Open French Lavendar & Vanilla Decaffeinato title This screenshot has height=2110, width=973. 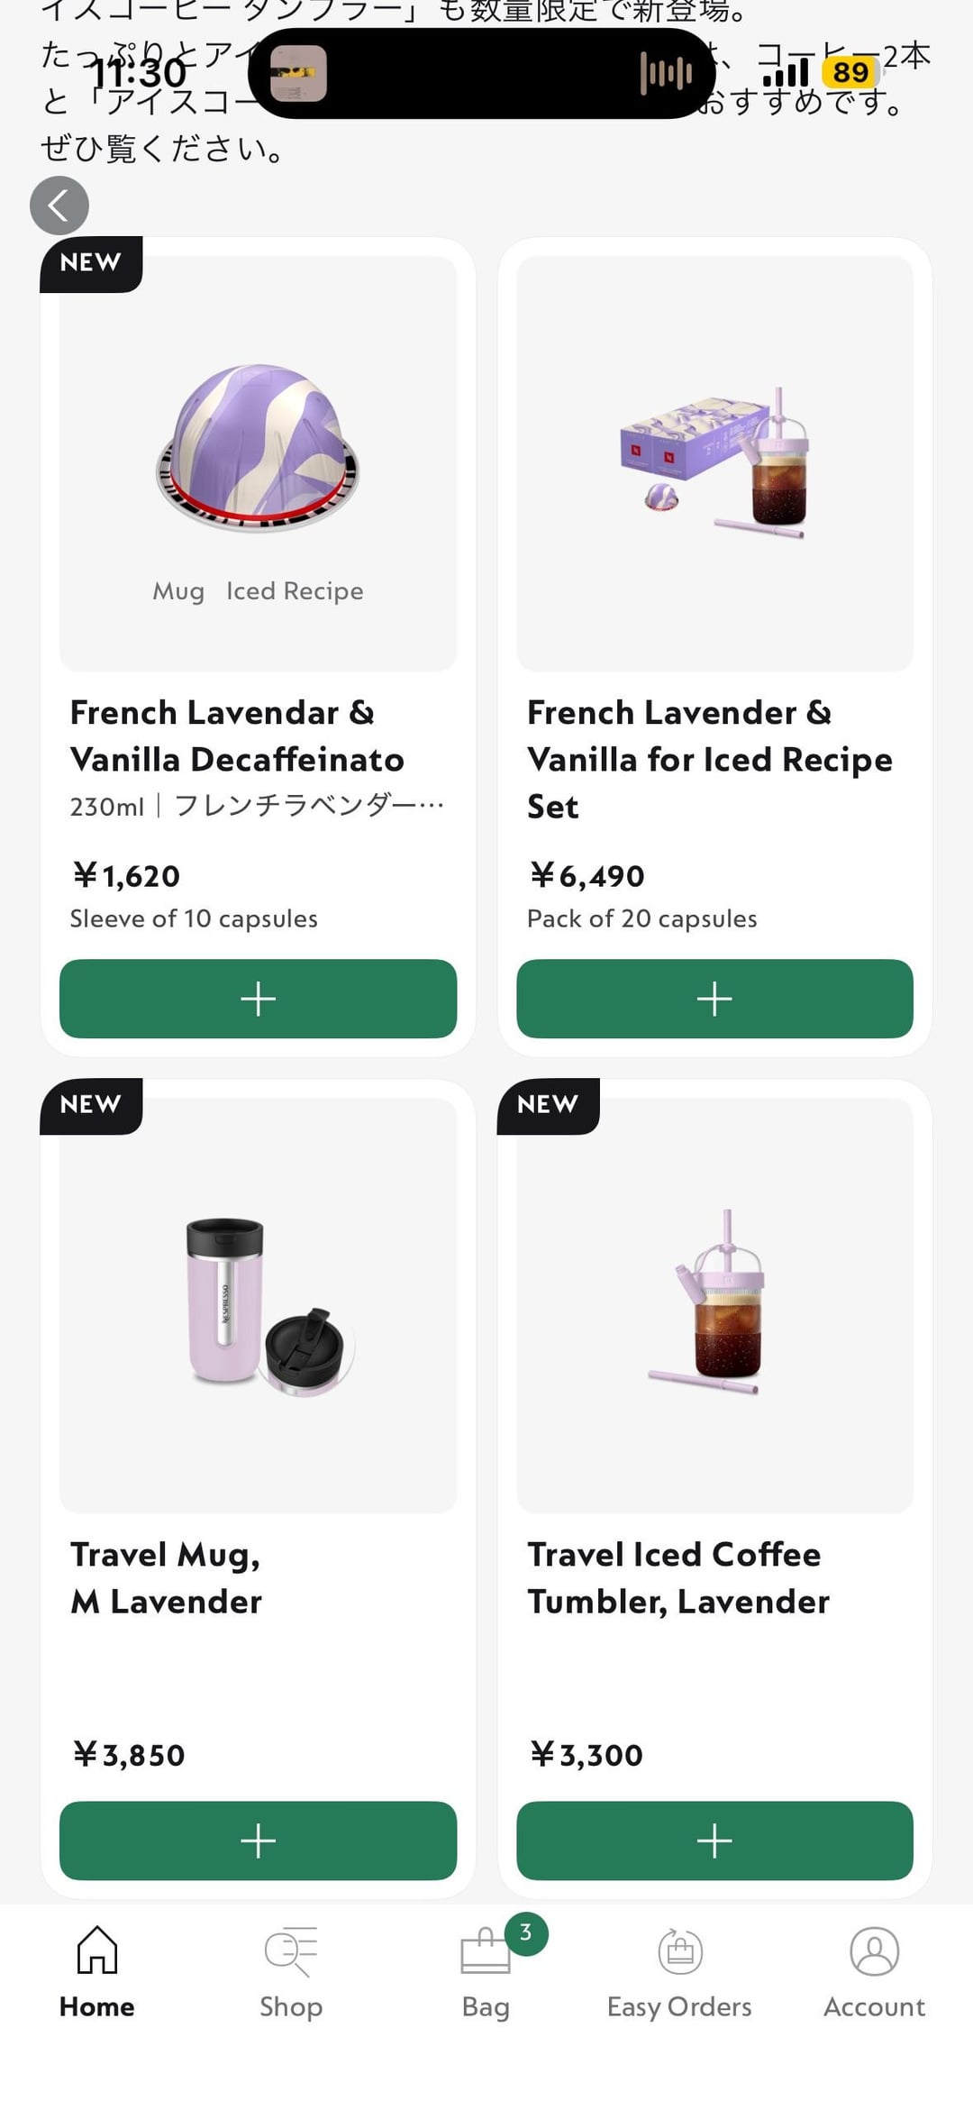237,735
